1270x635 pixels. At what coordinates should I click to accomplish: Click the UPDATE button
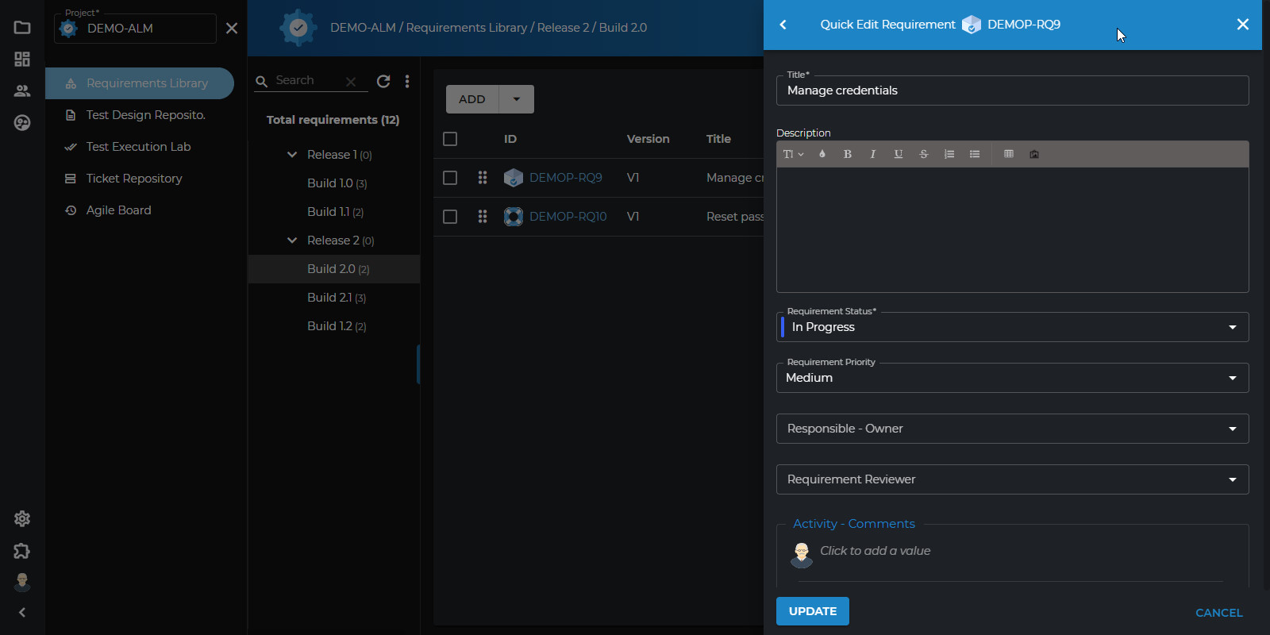tap(813, 611)
